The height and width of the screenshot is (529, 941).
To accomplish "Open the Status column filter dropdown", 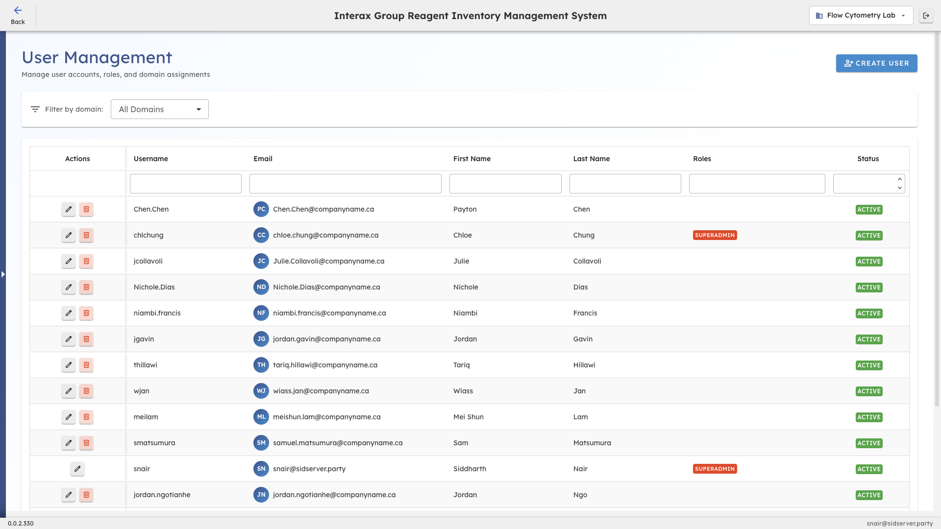I will pyautogui.click(x=868, y=183).
